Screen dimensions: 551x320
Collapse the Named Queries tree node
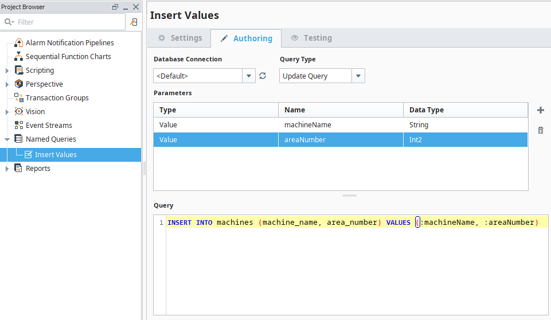[7, 139]
